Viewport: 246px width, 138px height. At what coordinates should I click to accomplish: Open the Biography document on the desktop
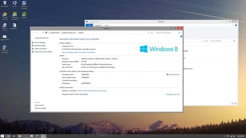point(15,26)
